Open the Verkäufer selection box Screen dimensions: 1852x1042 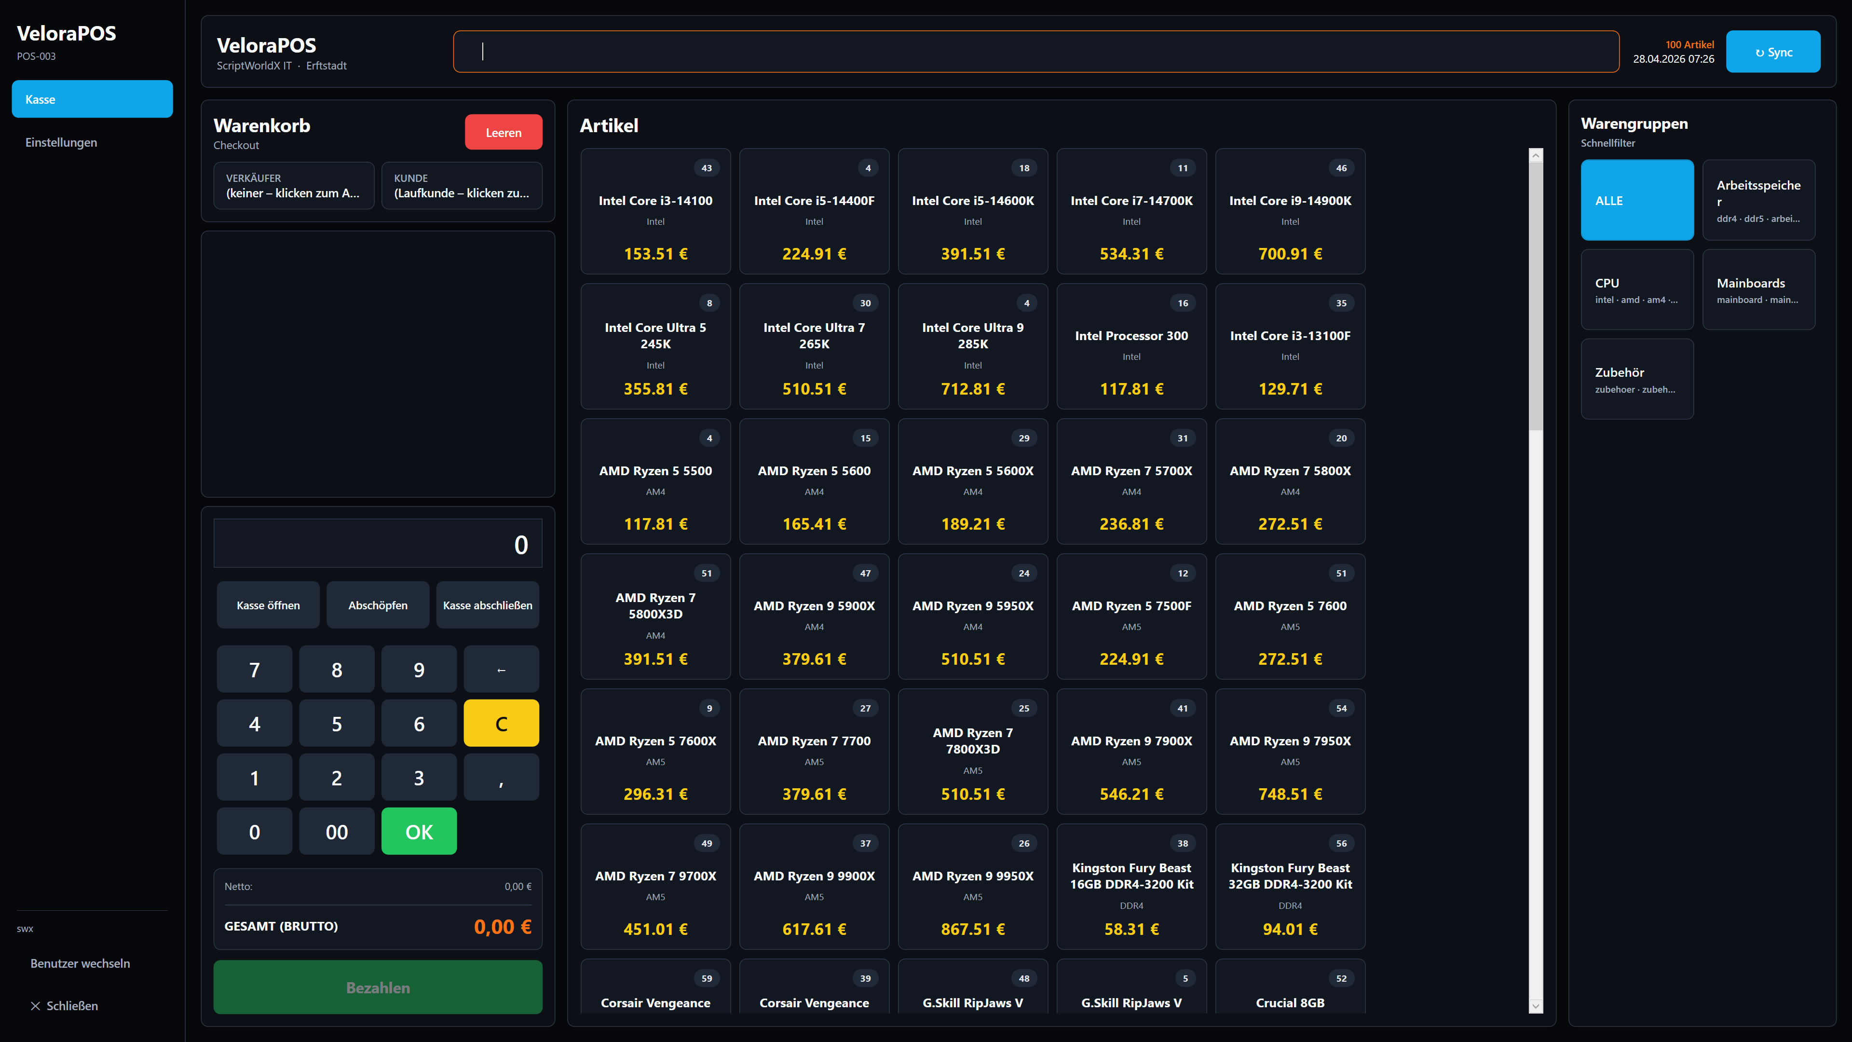pyautogui.click(x=294, y=186)
